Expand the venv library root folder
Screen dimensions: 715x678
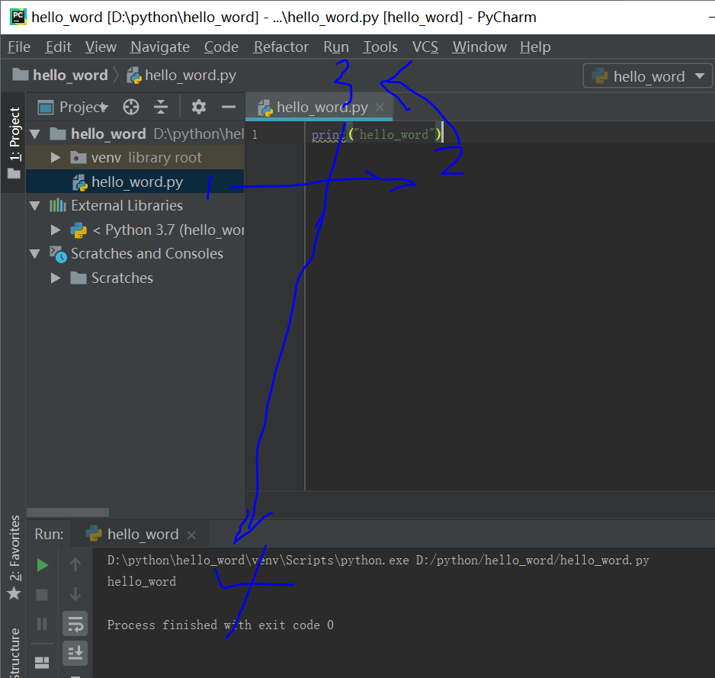point(56,158)
